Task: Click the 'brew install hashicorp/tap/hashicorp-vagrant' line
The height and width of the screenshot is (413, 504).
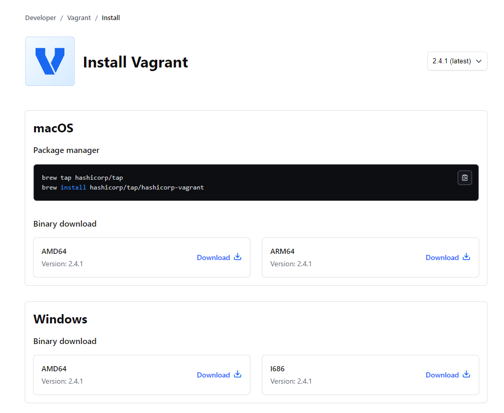Action: point(123,187)
